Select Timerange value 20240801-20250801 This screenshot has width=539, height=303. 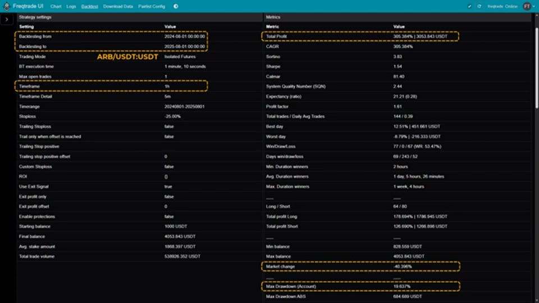[184, 107]
